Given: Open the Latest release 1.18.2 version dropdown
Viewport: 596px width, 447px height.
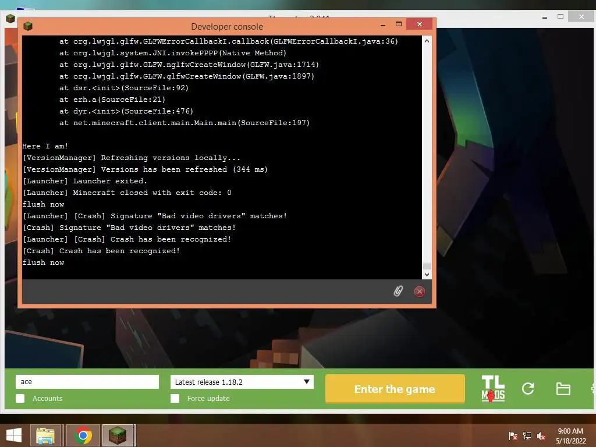Looking at the screenshot, I should click(242, 382).
